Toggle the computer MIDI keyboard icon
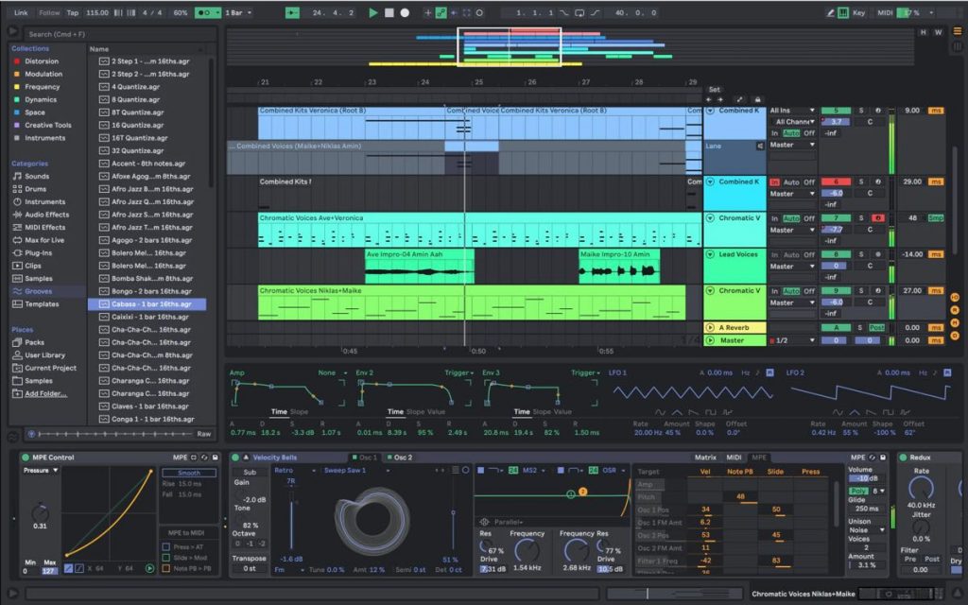The image size is (968, 605). (843, 12)
